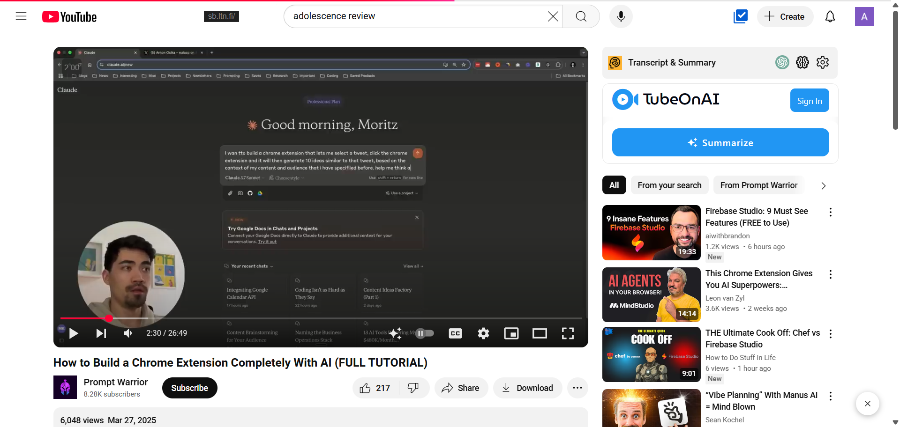Open the notifications bell

[x=830, y=16]
